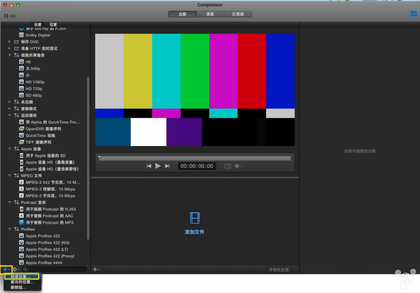The image size is (420, 293).
Task: Click the film strip 添加文件 icon
Action: [194, 218]
